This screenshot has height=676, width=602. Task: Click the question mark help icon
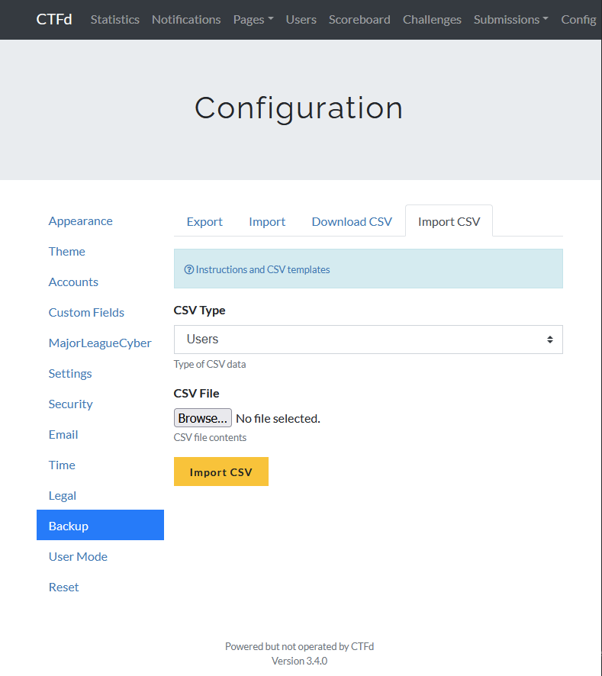(188, 270)
